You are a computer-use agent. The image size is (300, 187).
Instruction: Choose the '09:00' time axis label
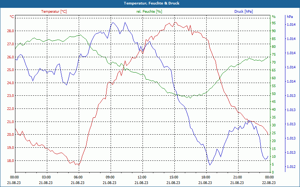(110, 177)
